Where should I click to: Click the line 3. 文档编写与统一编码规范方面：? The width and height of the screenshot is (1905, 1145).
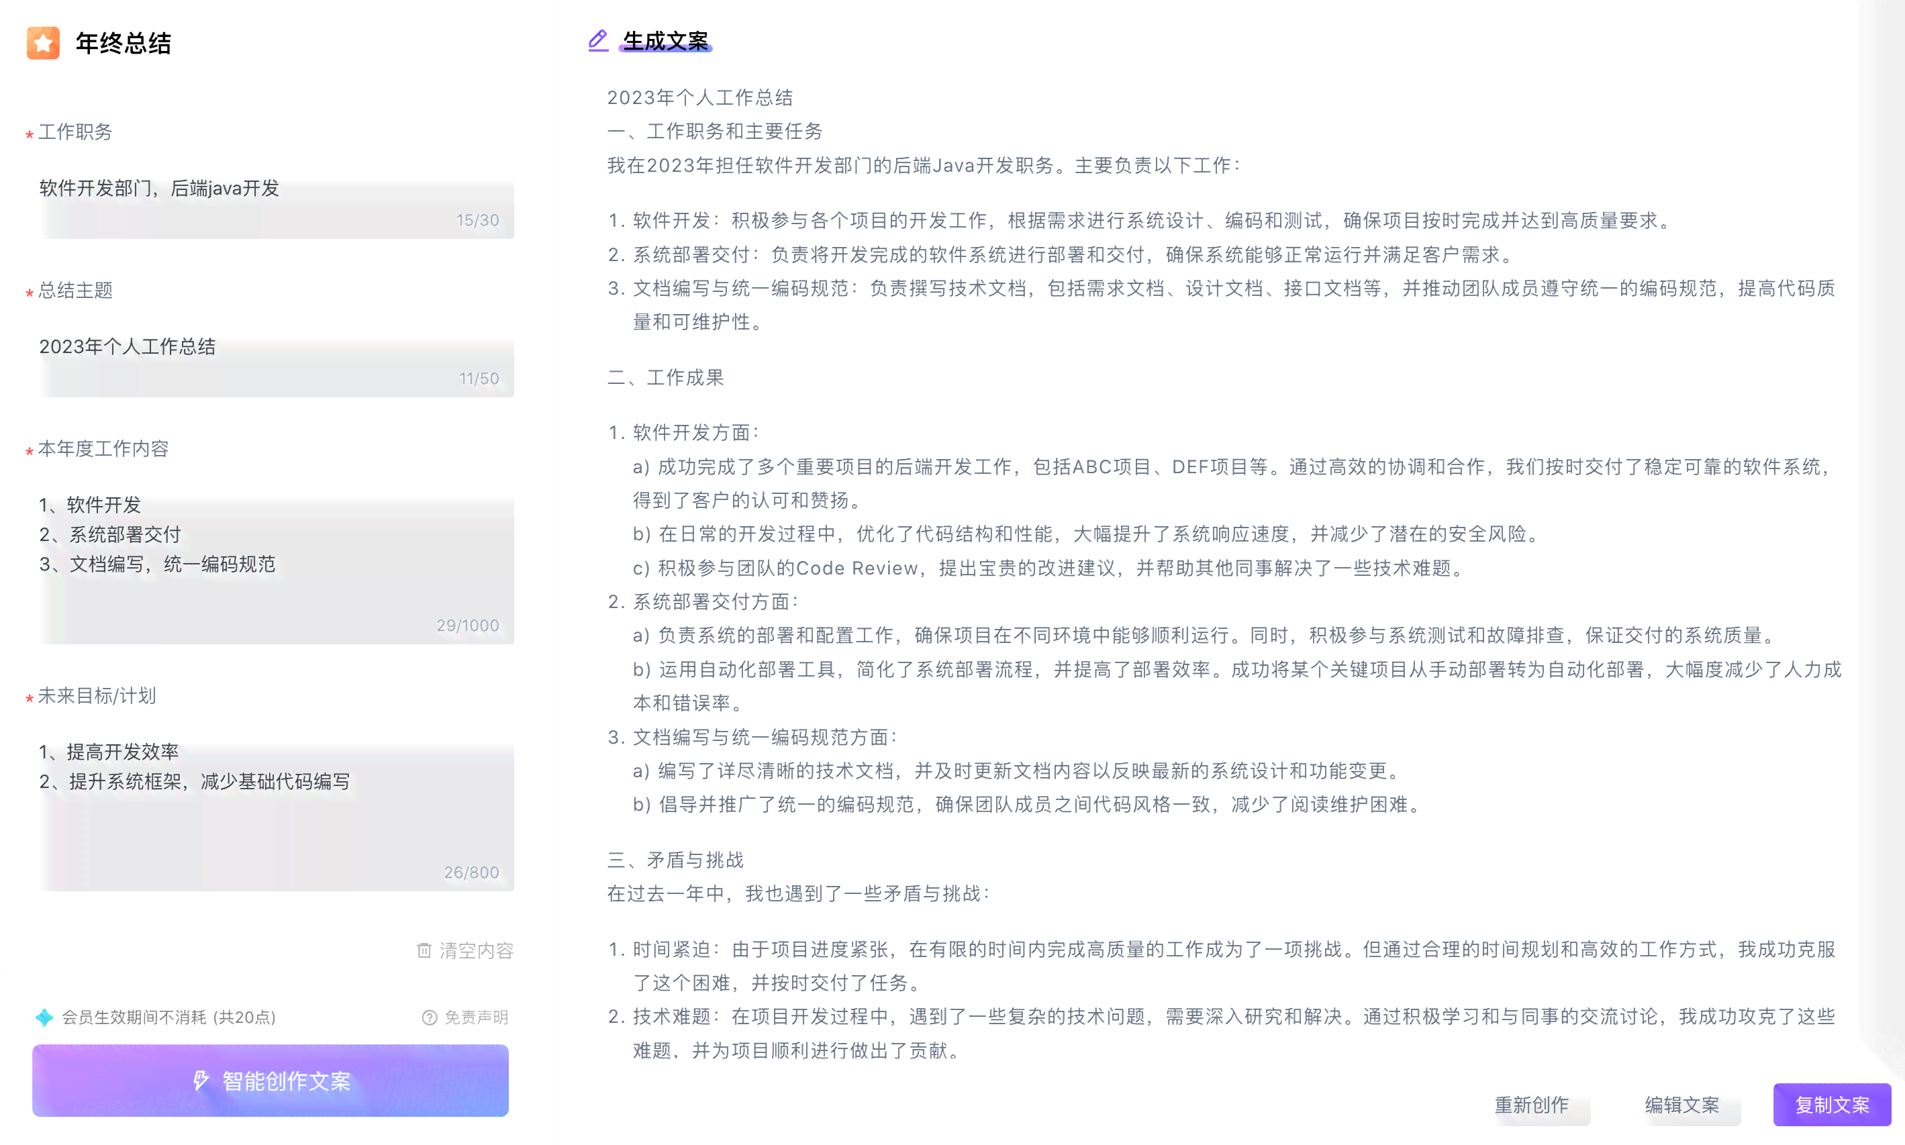tap(752, 737)
